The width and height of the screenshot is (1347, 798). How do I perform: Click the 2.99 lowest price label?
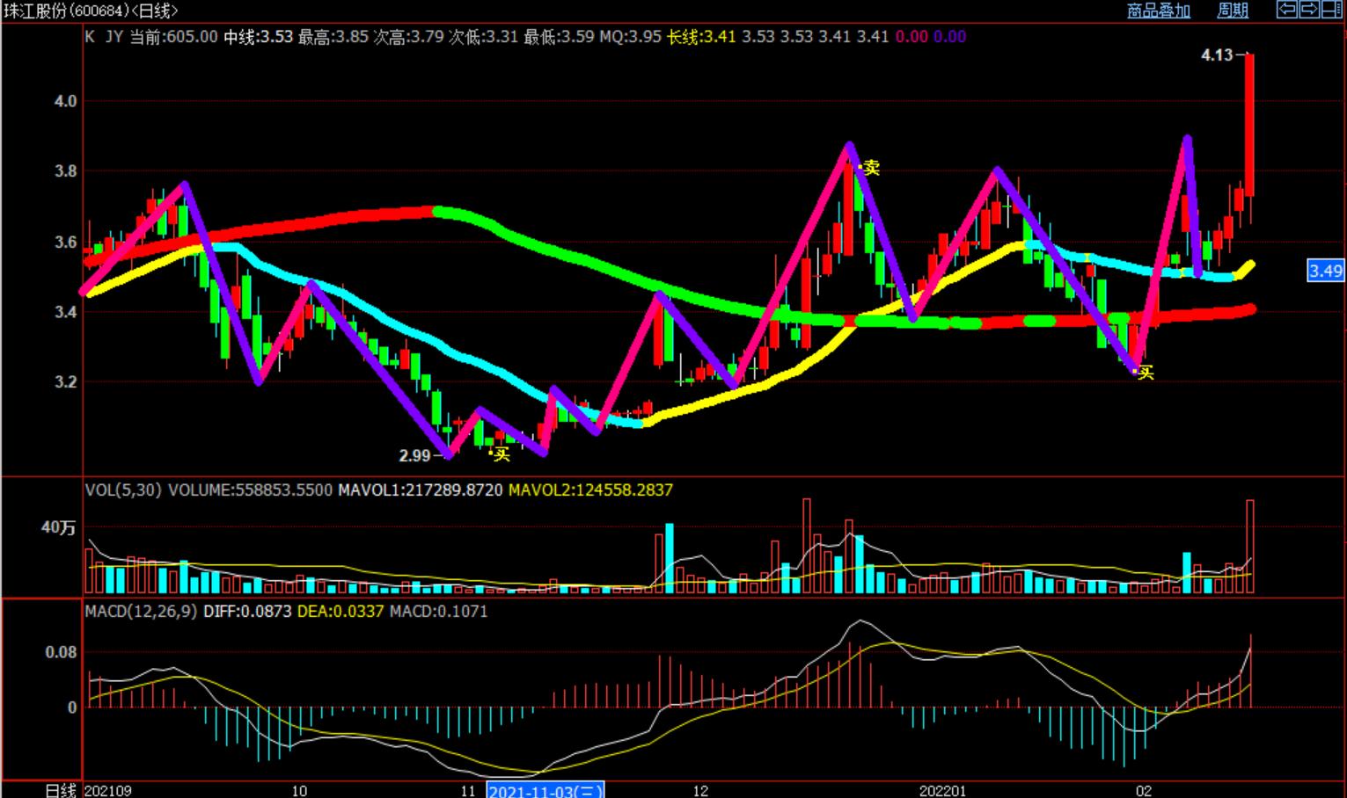pyautogui.click(x=414, y=455)
